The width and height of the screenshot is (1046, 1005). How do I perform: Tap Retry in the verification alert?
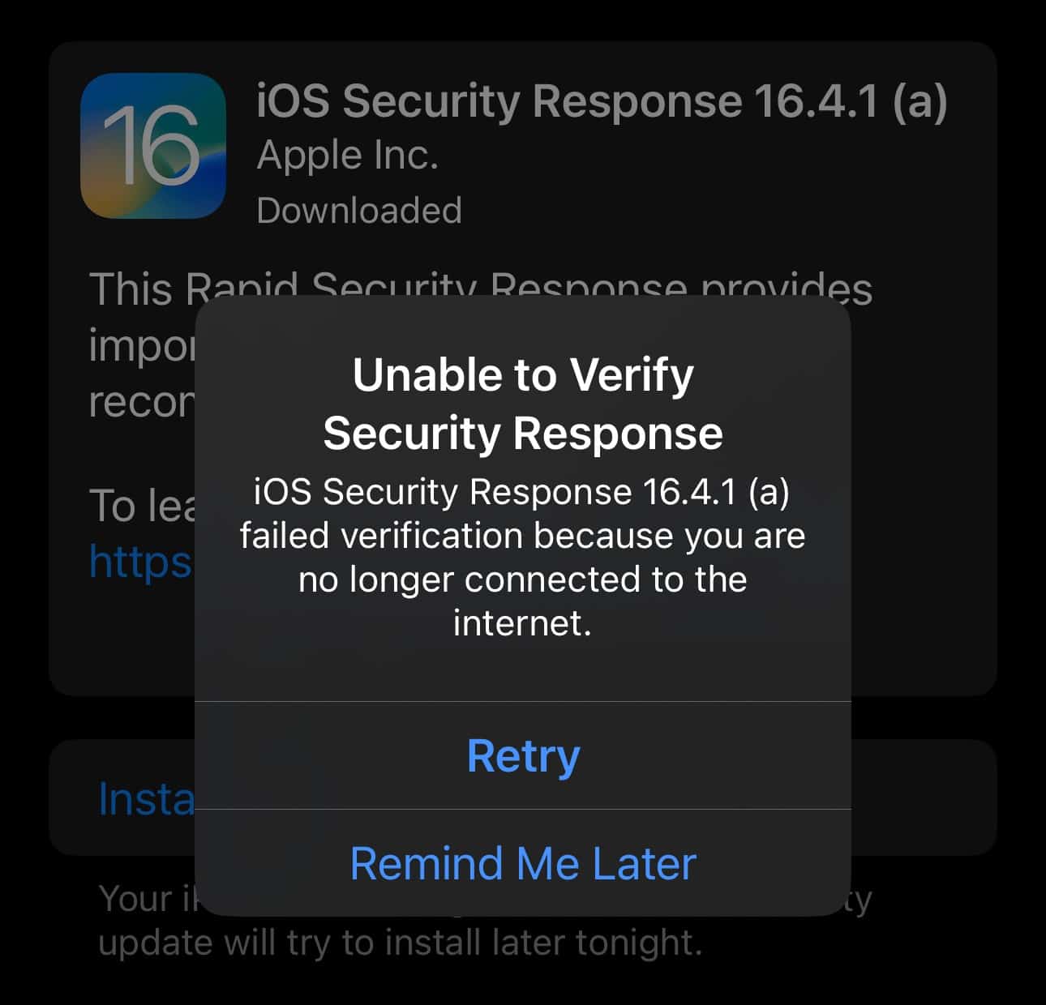523,755
